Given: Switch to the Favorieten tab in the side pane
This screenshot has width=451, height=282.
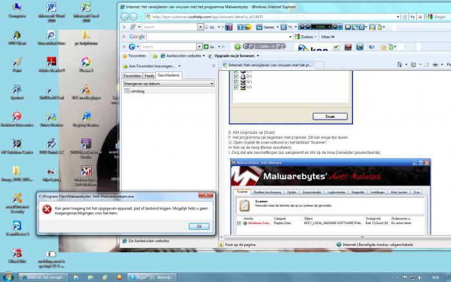Looking at the screenshot, I should [x=132, y=75].
